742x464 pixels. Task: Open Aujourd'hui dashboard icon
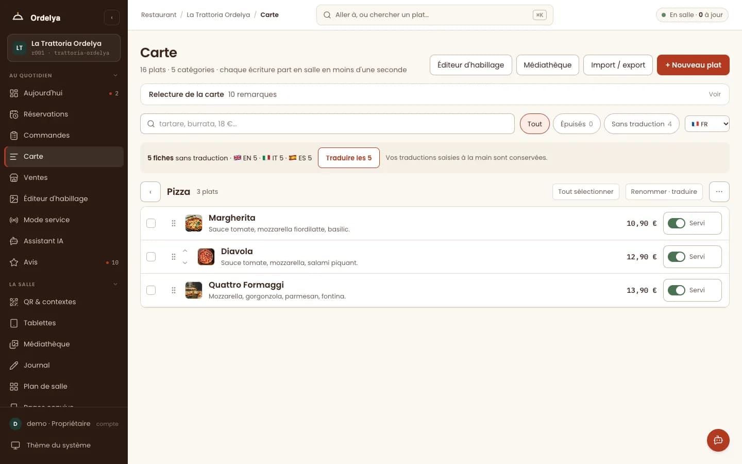(x=14, y=93)
